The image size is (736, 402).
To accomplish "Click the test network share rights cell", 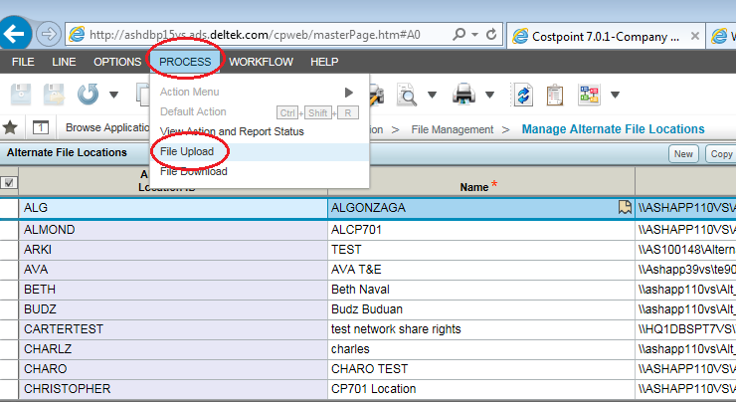I will point(480,329).
